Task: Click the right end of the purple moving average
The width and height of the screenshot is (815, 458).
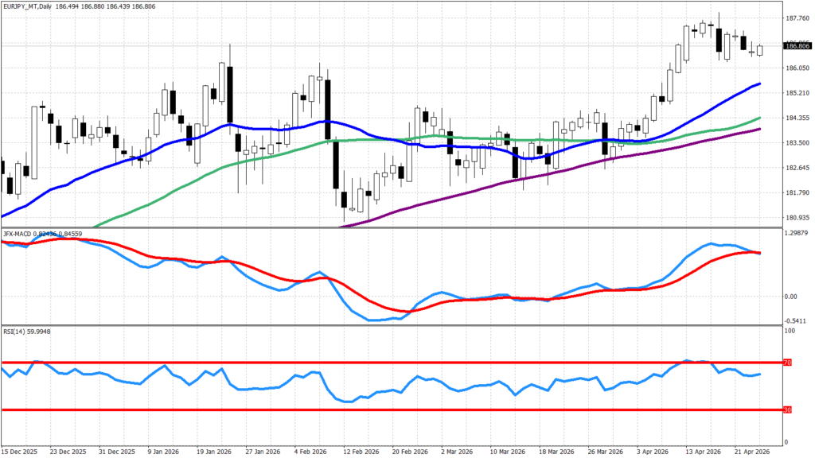Action: [759, 129]
